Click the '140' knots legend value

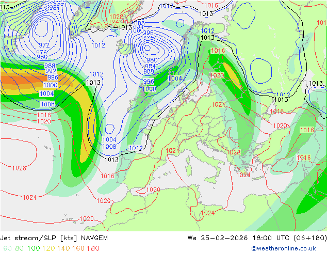pyautogui.click(x=63, y=248)
